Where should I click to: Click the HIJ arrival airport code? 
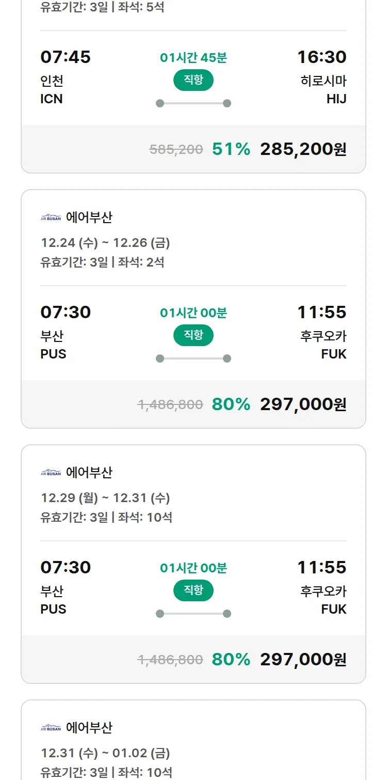336,99
